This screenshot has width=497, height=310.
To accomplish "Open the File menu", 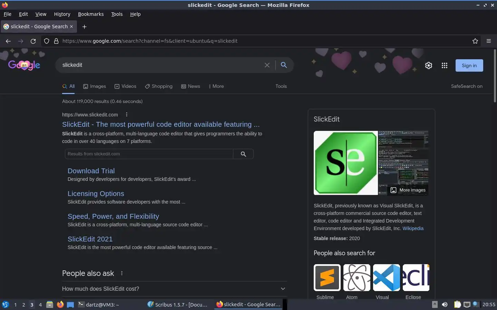I will click(x=8, y=14).
